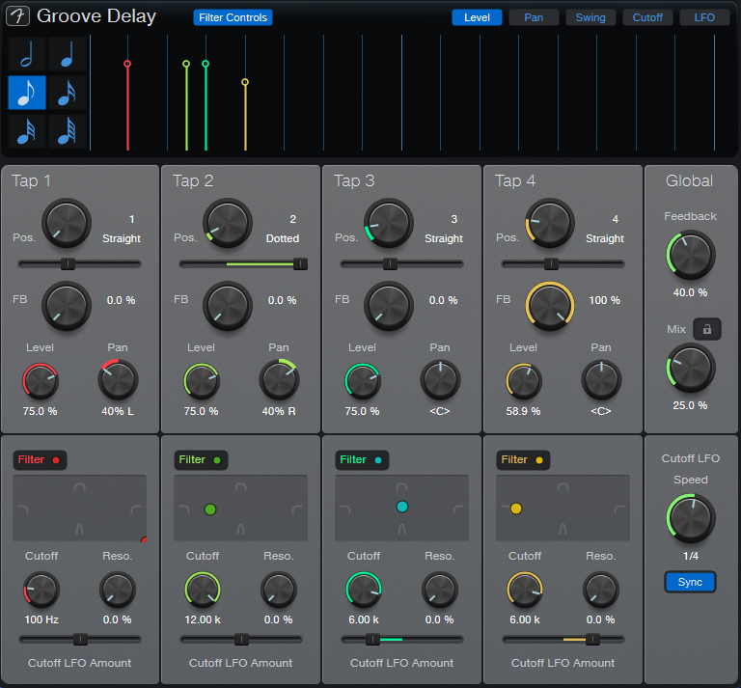
Task: Choose the sixteenth note grid icon
Action: click(x=67, y=94)
